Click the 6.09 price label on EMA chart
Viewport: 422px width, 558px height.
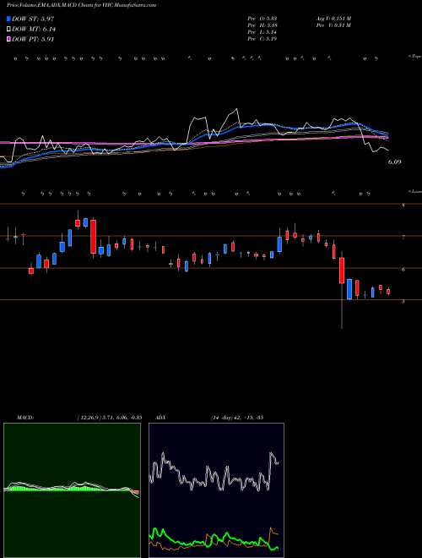pyautogui.click(x=394, y=162)
